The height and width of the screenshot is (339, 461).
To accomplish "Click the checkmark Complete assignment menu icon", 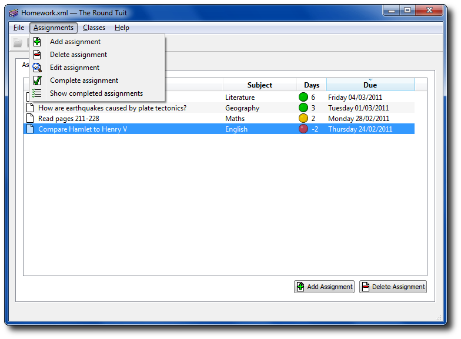I will [x=37, y=80].
